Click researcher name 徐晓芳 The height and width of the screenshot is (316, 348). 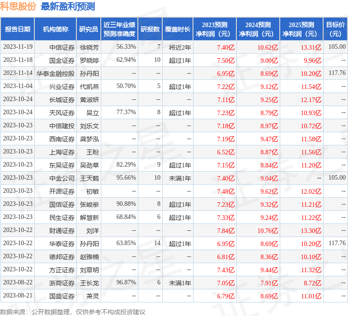pos(89,47)
